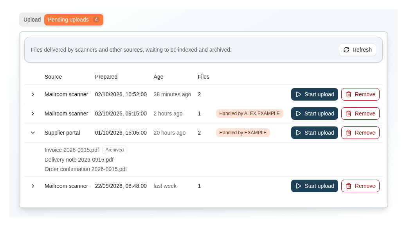Click the Prepared column header
This screenshot has width=407, height=227.
tap(106, 77)
